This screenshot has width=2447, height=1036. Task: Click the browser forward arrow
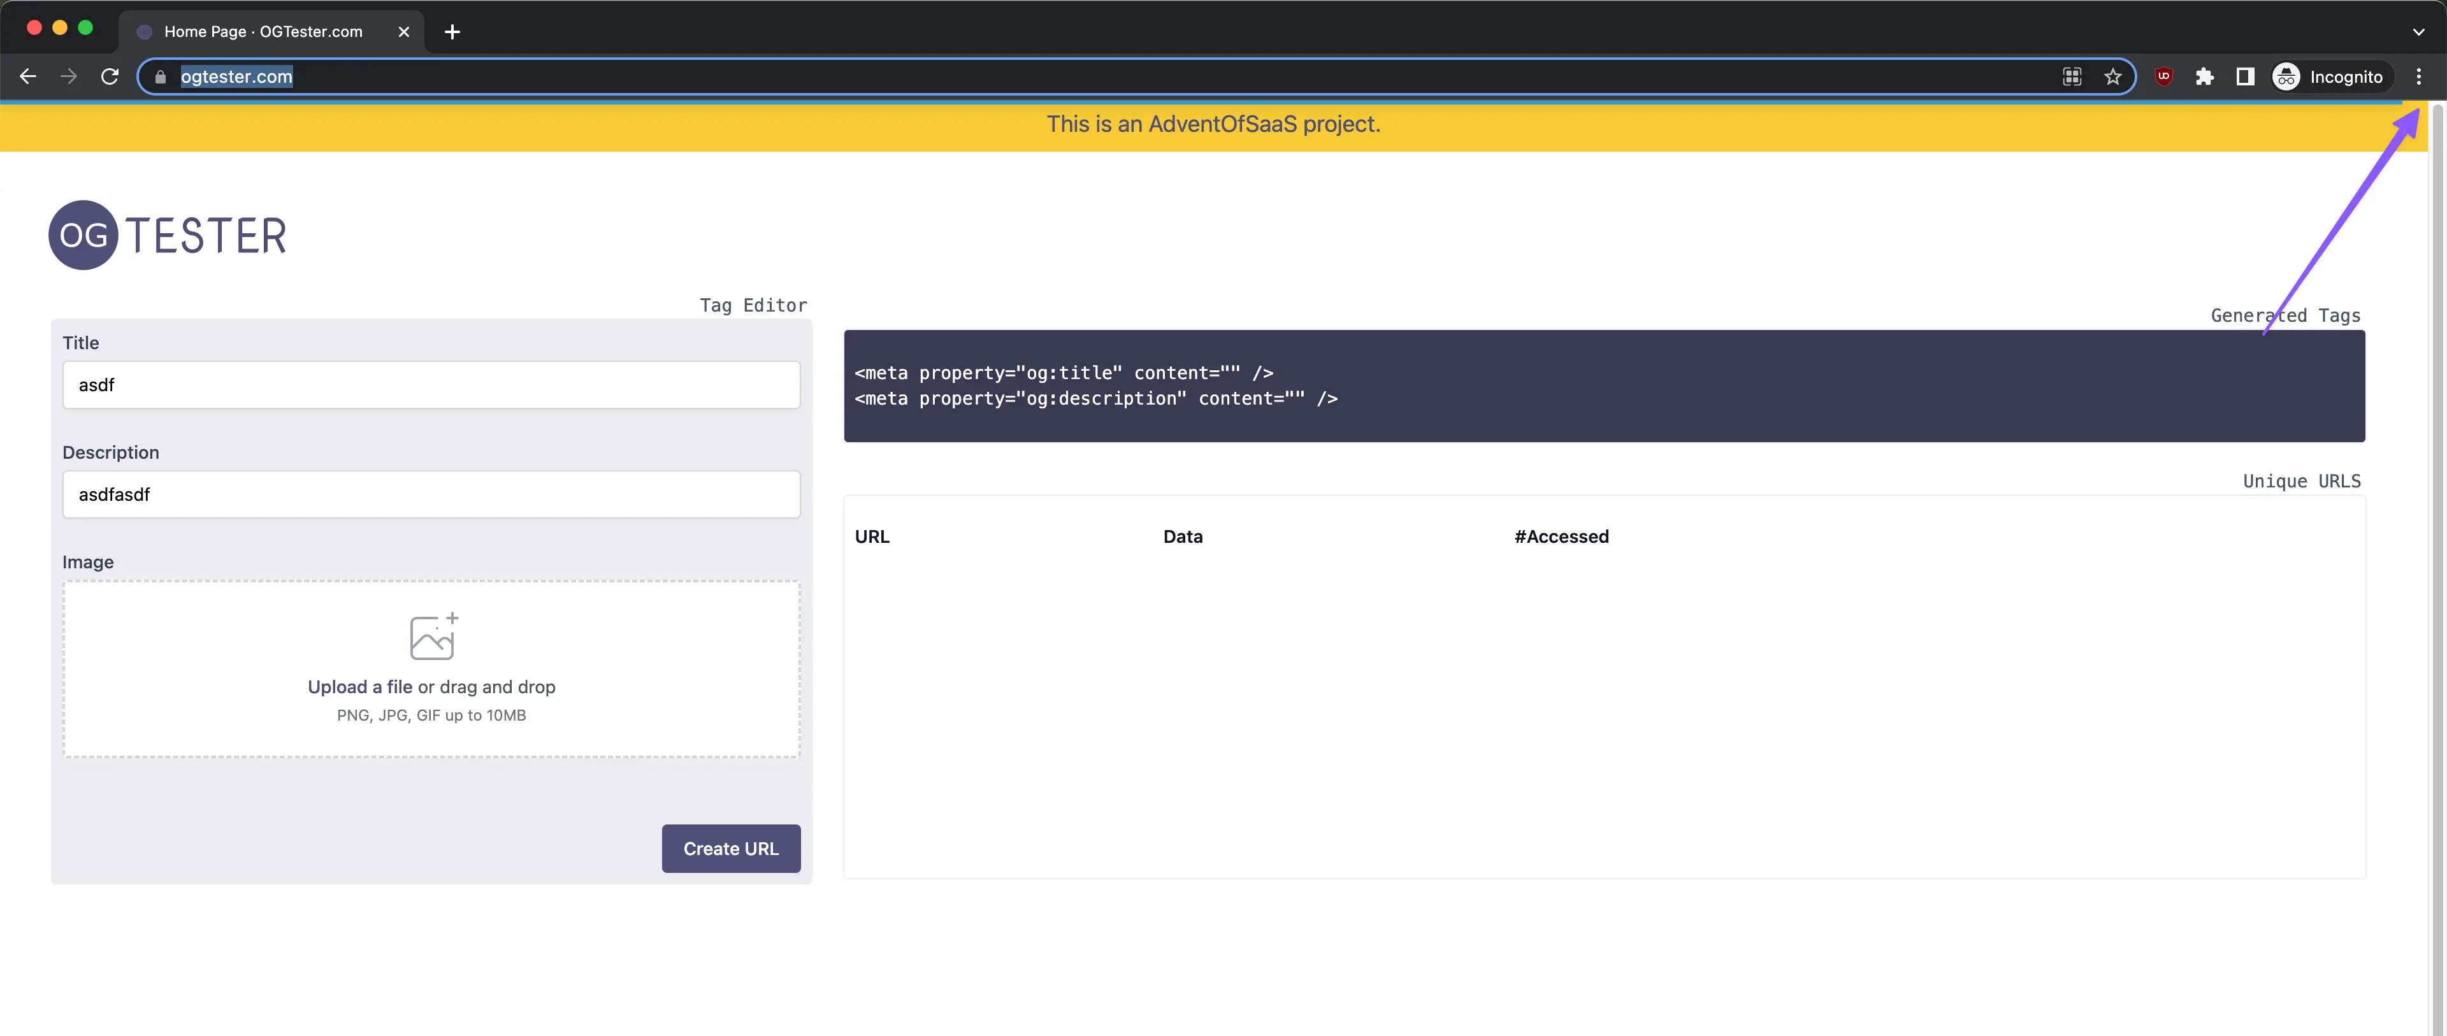pyautogui.click(x=68, y=77)
